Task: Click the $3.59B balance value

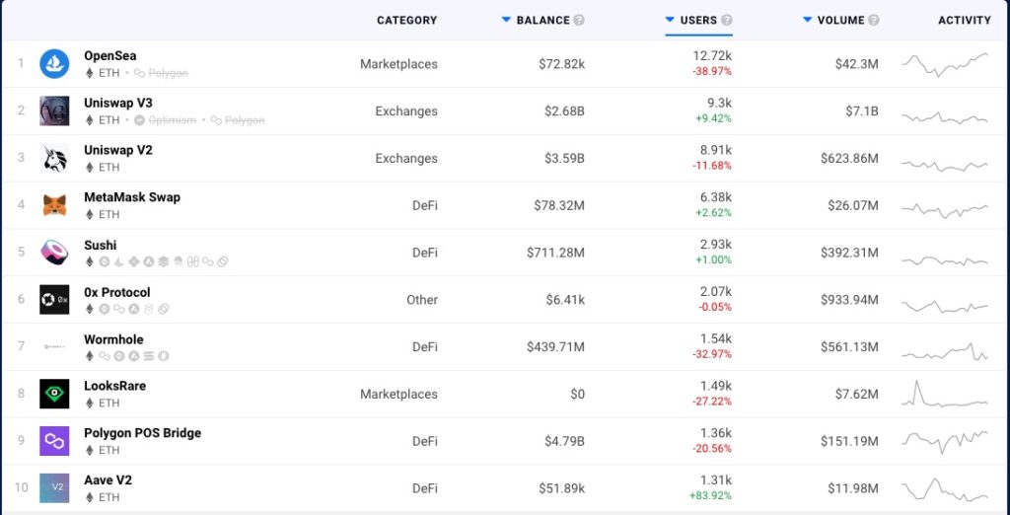Action: (564, 158)
